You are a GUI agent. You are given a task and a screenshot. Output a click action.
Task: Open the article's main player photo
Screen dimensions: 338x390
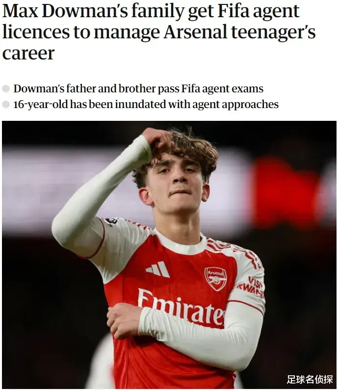[x=169, y=255]
